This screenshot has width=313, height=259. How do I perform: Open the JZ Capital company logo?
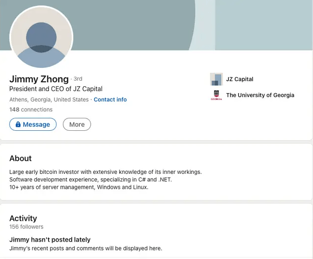216,79
